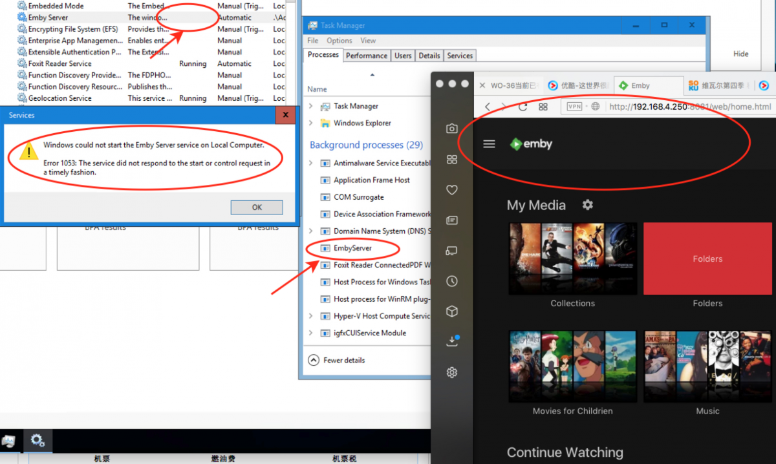Select the EmbyServer background process

tap(352, 248)
